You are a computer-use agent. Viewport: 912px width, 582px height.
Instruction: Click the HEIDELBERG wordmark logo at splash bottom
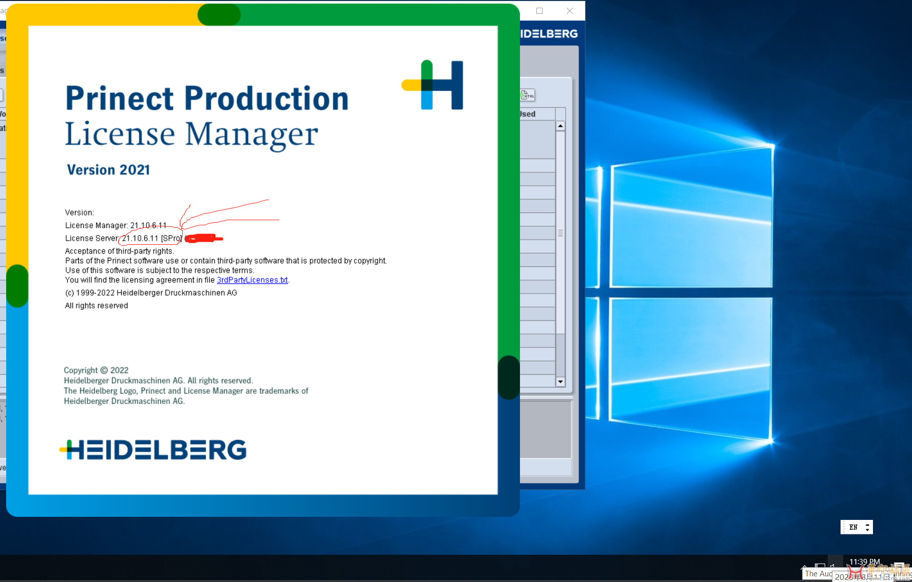(x=153, y=450)
